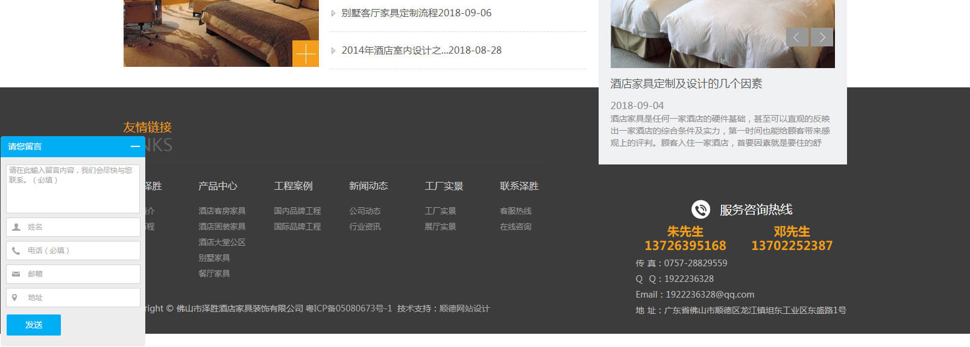Click the triangle bullet beside 2014年酒店室内设计
Viewport: 970px width, 347px height.
(x=333, y=51)
